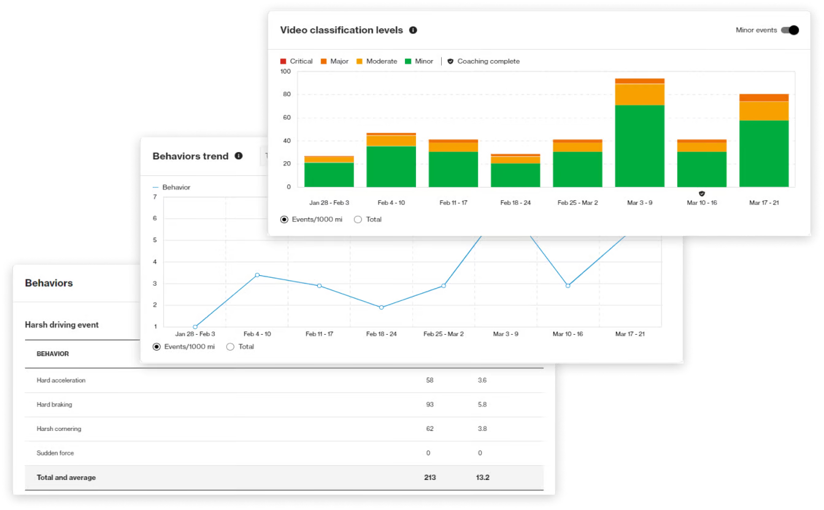The width and height of the screenshot is (824, 510).
Task: Toggle the Moderate amber legend square
Action: [x=359, y=61]
